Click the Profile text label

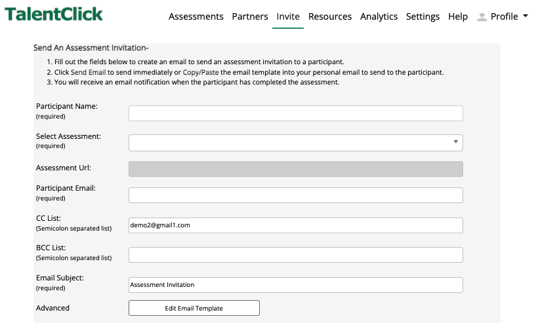505,16
